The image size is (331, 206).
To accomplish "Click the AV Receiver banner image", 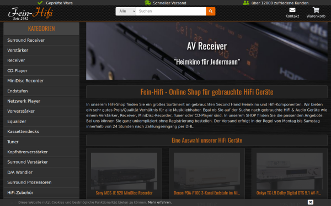I will pos(207,51).
